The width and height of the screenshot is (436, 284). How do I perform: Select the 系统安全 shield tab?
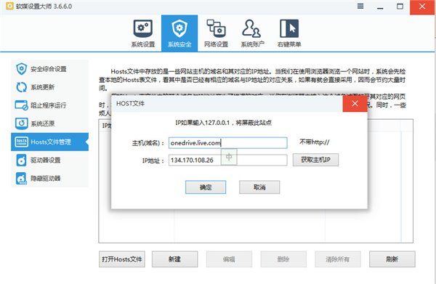pos(179,33)
